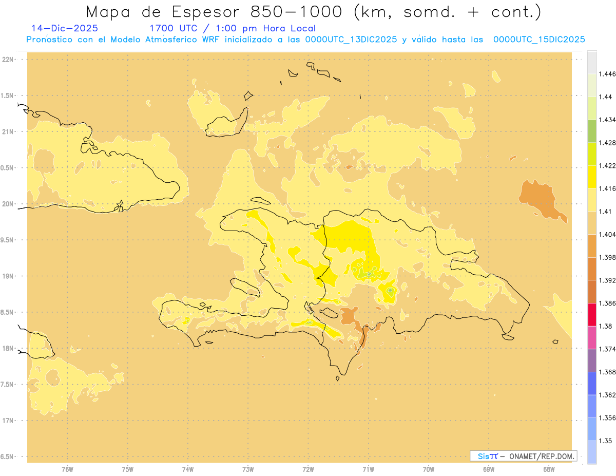Click the '22N' latitude axis label
616x476 pixels.
[x=9, y=60]
